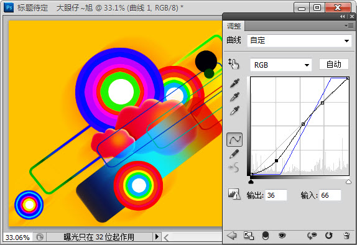Screen dimensions: 357x245
Task: Click the black point slider triangle
Action: click(251, 182)
